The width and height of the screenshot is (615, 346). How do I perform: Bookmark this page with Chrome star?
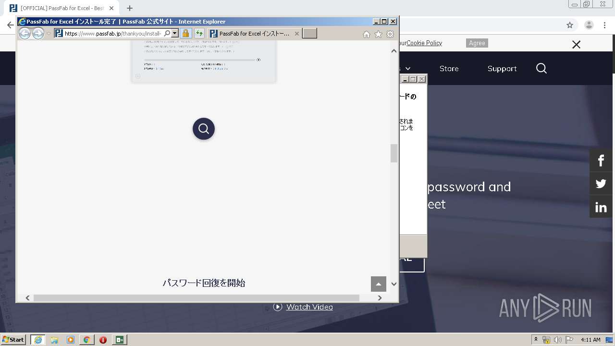pos(570,25)
